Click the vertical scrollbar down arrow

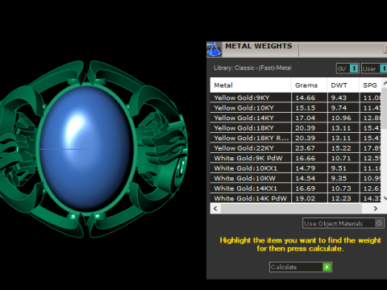click(385, 198)
